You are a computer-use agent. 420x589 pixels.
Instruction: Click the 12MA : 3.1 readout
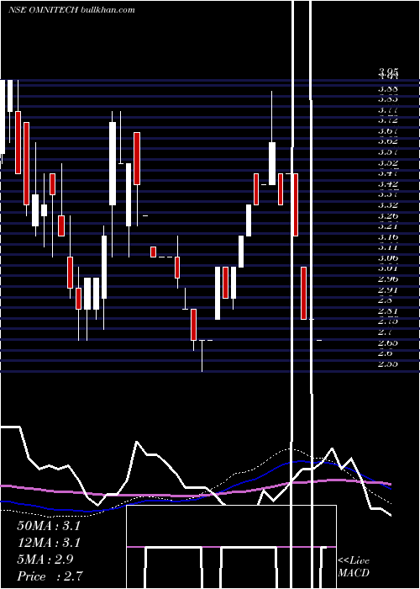click(x=49, y=543)
